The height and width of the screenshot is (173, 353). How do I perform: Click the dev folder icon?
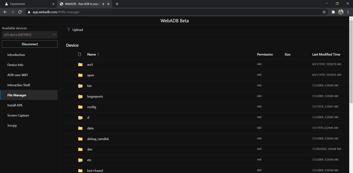point(80,149)
